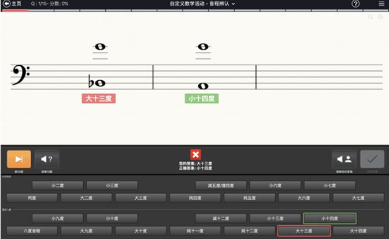Click the grey checkmark confirm button
The height and width of the screenshot is (239, 389).
click(372, 159)
